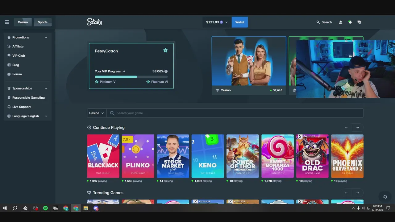
Task: Click the Continue Playing history icon
Action: (89, 127)
